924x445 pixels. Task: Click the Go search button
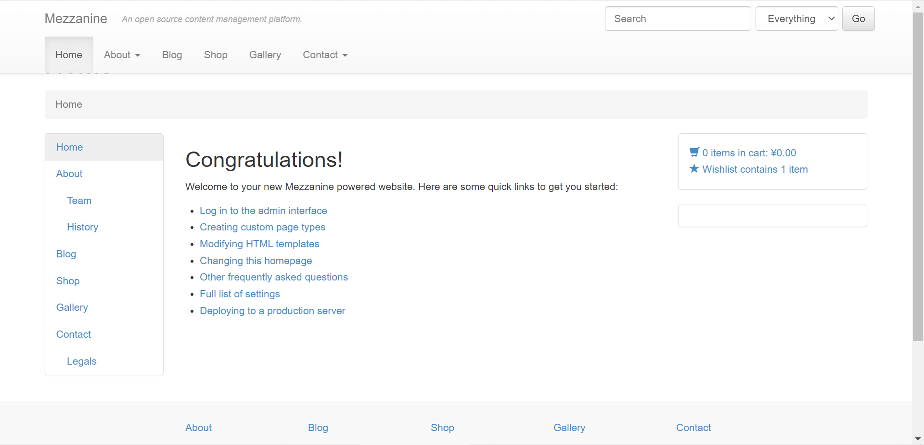(859, 19)
